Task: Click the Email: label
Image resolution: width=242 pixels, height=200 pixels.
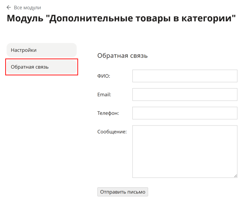Action: 104,94
